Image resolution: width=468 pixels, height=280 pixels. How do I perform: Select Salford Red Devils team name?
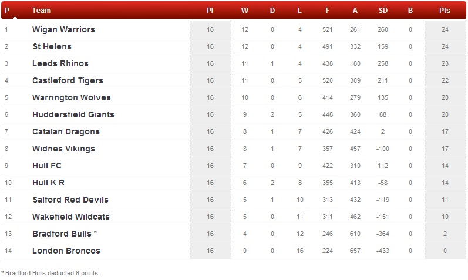pyautogui.click(x=70, y=200)
